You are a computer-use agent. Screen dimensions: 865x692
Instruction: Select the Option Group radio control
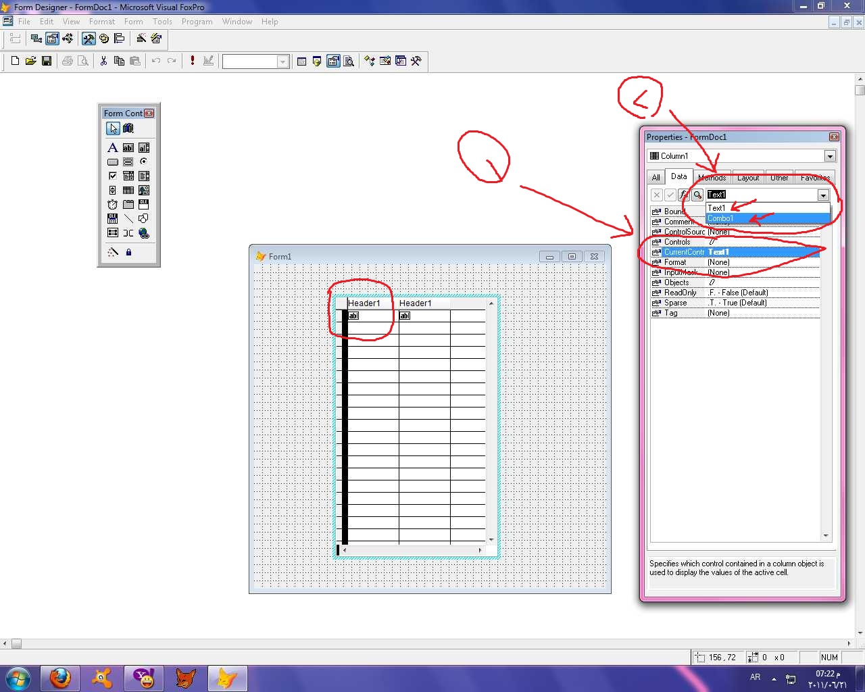click(144, 162)
